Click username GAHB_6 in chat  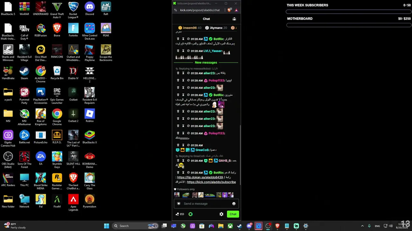click(224, 161)
